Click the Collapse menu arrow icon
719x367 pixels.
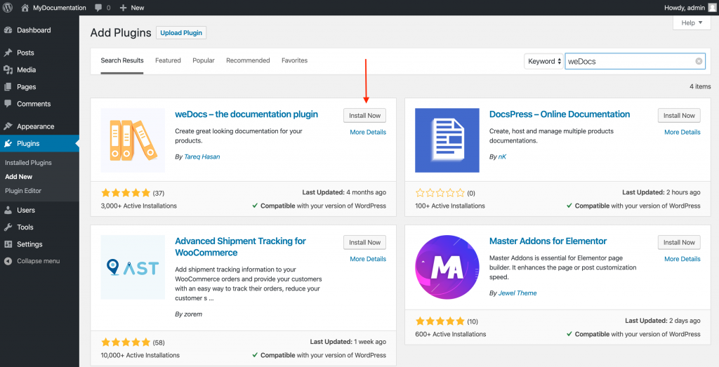8,261
